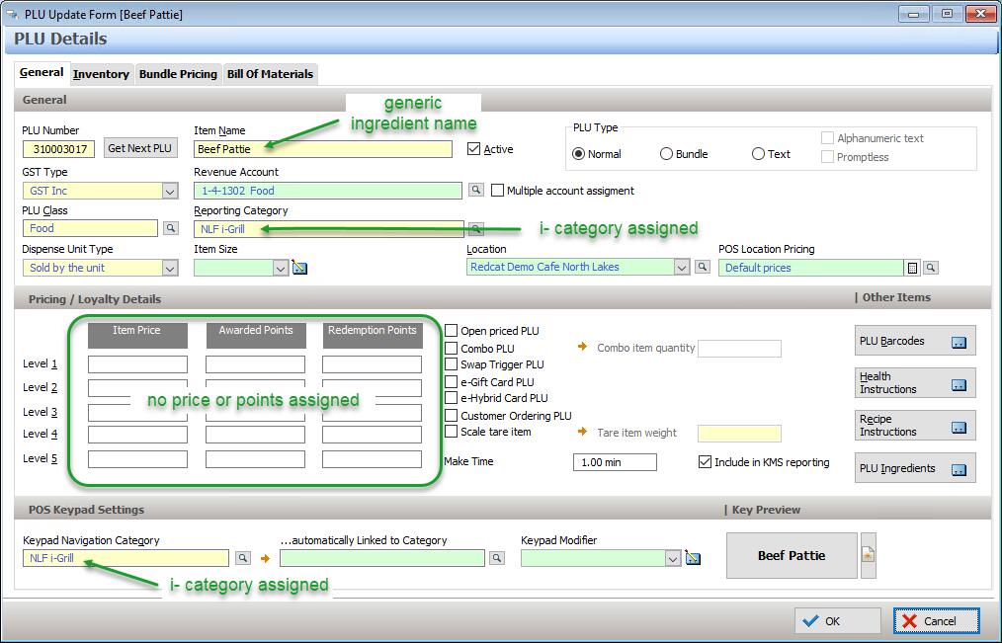1002x643 pixels.
Task: Open Dispense Unit Type dropdown
Action: coord(169,268)
